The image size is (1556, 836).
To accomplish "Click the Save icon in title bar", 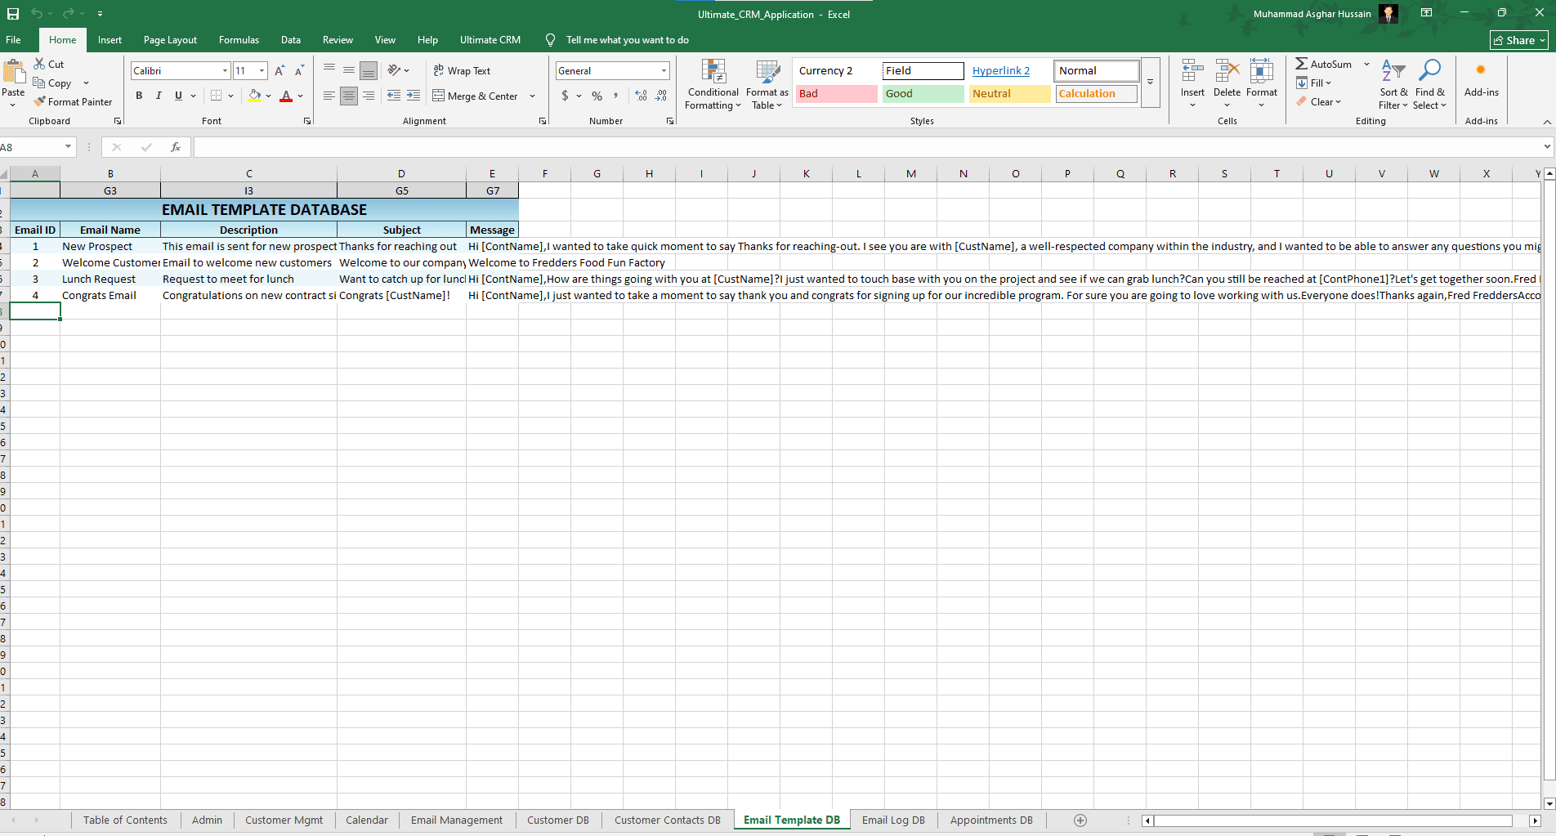I will 13,14.
